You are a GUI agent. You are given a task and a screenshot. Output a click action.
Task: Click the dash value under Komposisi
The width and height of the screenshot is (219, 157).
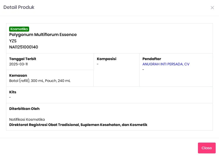tap(98, 64)
